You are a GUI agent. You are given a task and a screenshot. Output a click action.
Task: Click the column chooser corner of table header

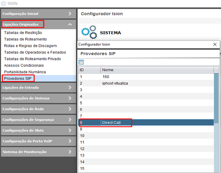(216, 70)
